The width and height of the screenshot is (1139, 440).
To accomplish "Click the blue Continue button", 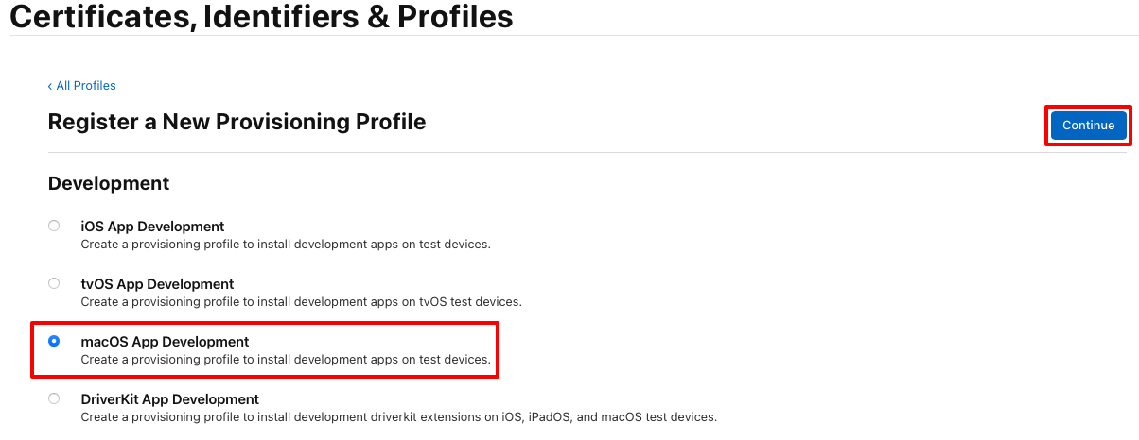I will [1088, 126].
